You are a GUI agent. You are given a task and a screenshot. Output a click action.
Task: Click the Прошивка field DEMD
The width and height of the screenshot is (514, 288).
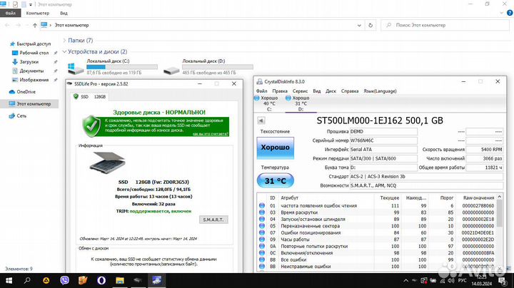click(383, 132)
